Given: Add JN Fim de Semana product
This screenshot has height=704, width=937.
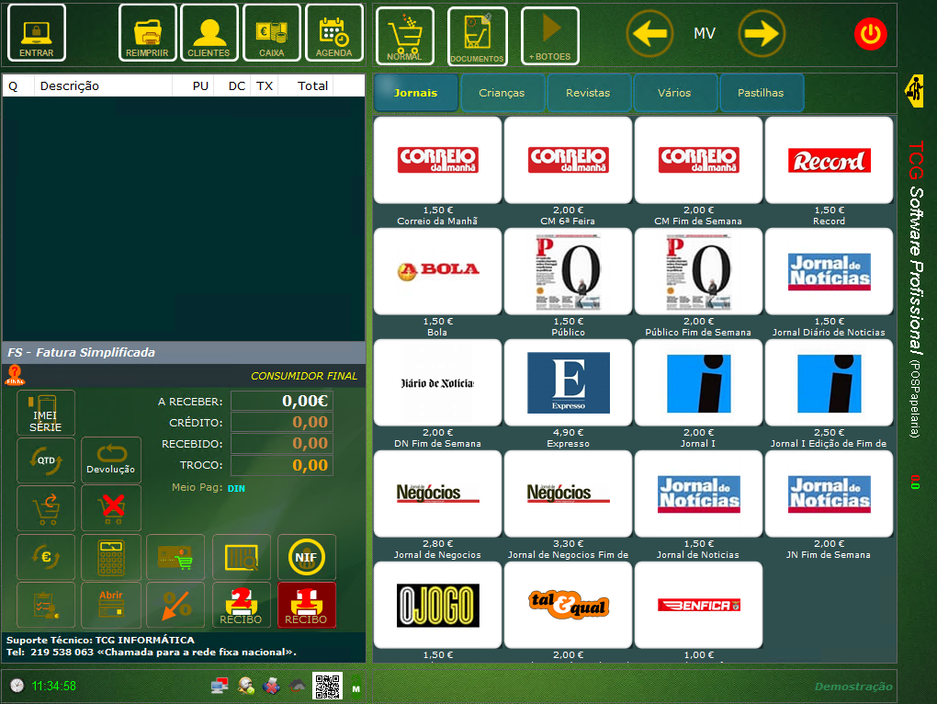Looking at the screenshot, I should [829, 494].
